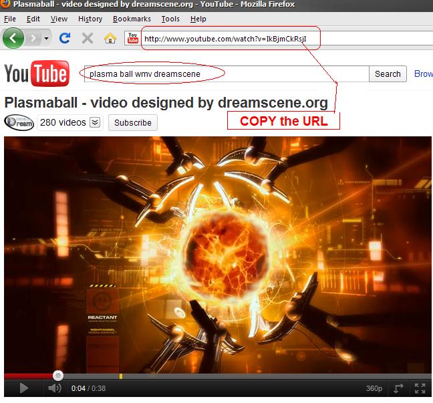The height and width of the screenshot is (403, 433).
Task: Open the Bookmarks menu
Action: 132,19
